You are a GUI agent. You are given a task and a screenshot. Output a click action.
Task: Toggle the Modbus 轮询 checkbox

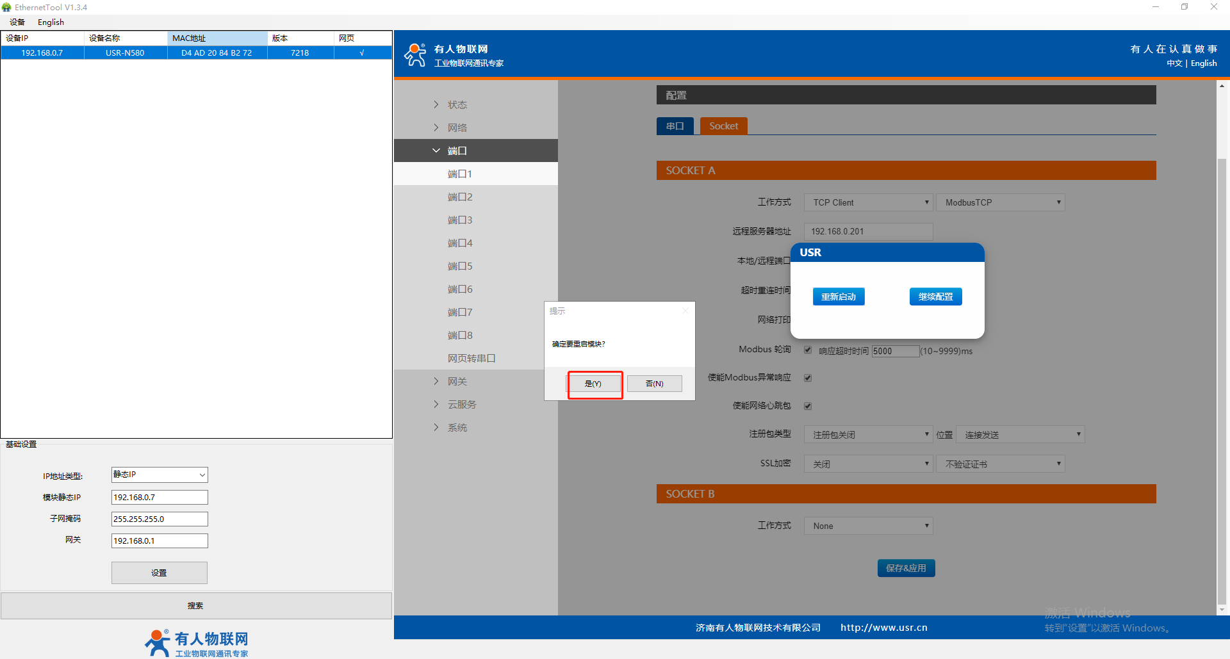point(808,350)
